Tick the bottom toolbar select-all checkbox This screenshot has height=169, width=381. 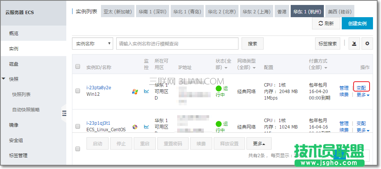[78, 148]
